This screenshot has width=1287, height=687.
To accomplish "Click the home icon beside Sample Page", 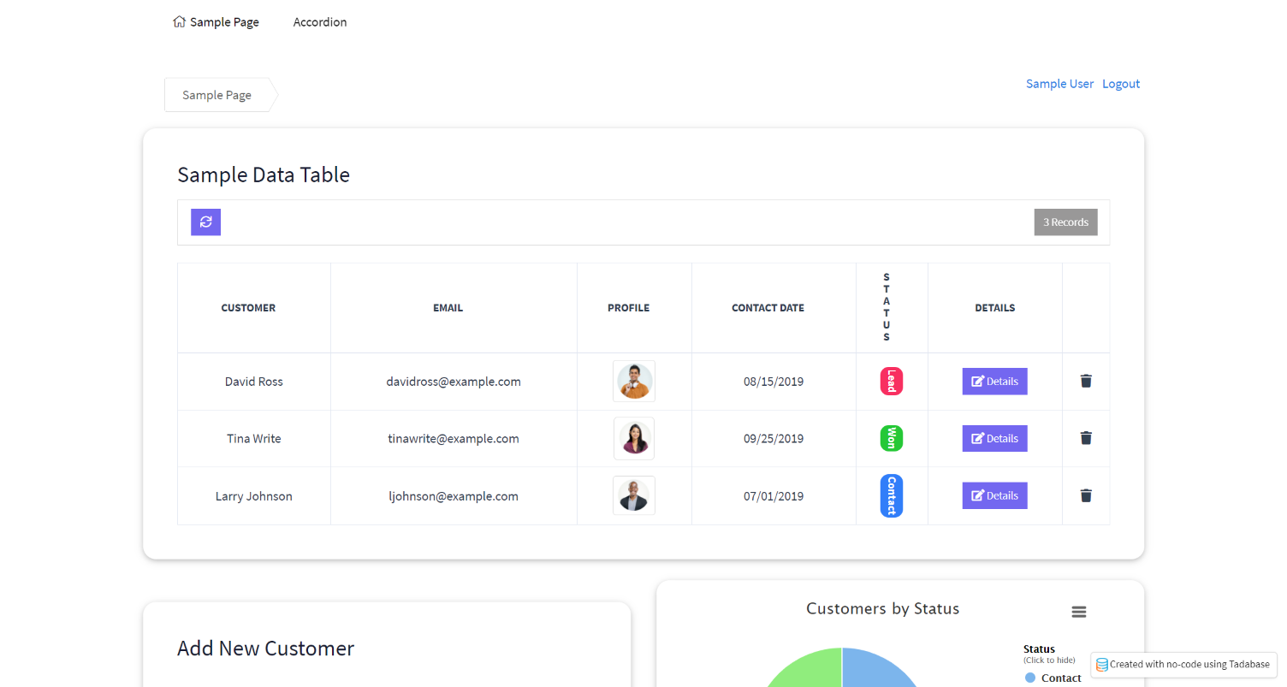I will 179,22.
